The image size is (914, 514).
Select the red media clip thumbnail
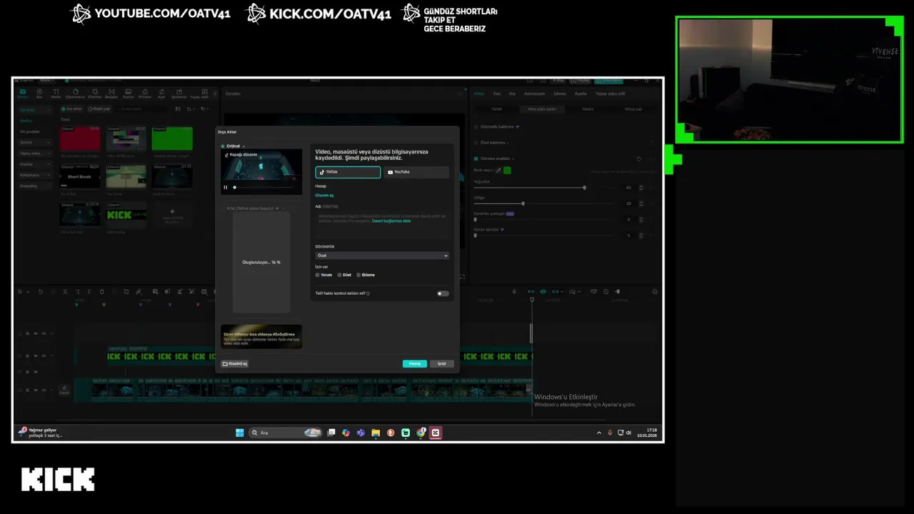coord(80,138)
